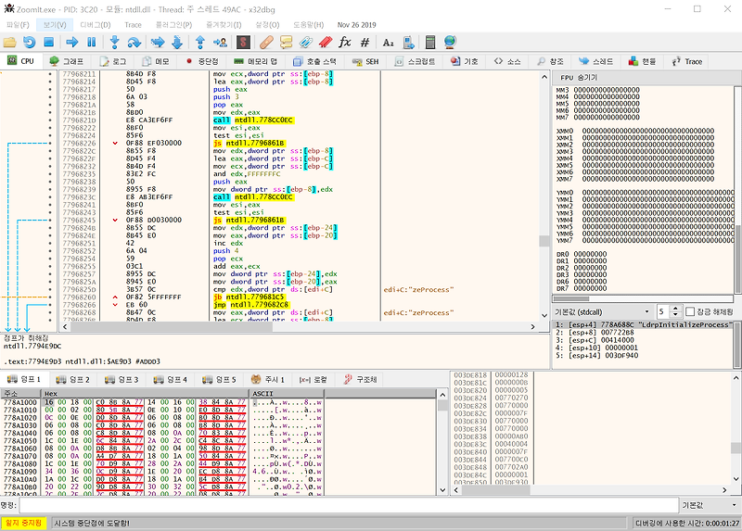Open the 플러그인(P) menu

[x=174, y=24]
